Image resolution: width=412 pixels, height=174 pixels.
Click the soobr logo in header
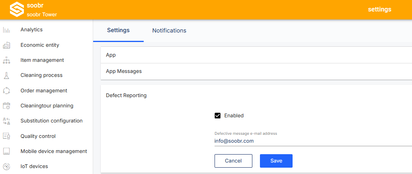click(17, 10)
